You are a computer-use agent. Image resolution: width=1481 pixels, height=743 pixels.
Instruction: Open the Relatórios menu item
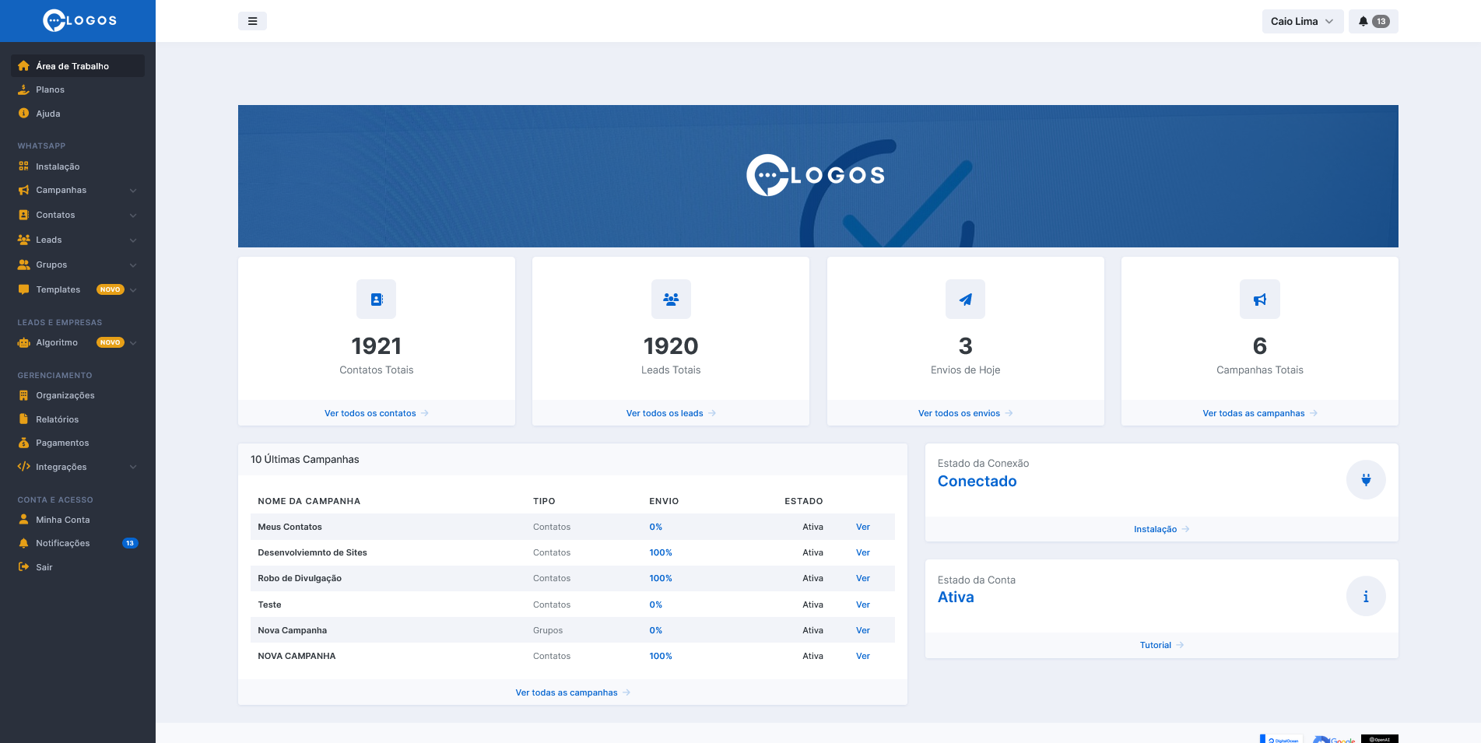point(78,419)
